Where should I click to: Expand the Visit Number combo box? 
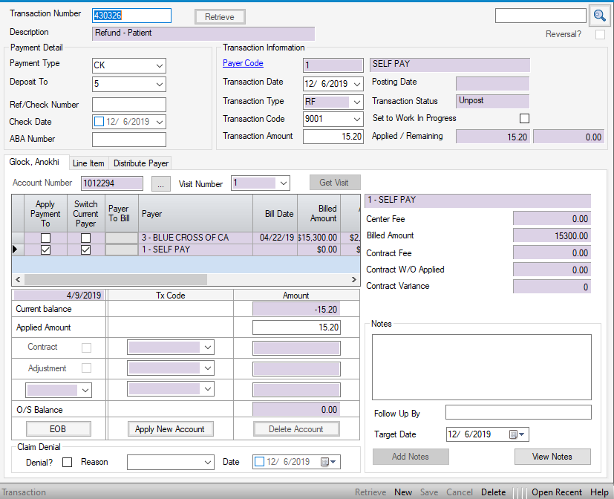click(282, 183)
